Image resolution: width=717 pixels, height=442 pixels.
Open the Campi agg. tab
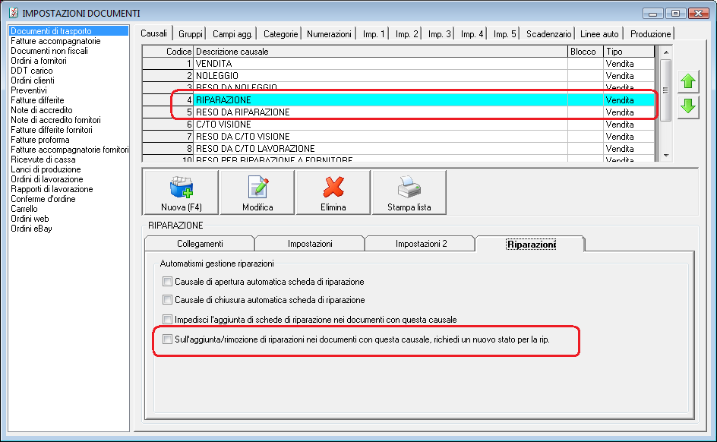pyautogui.click(x=232, y=34)
